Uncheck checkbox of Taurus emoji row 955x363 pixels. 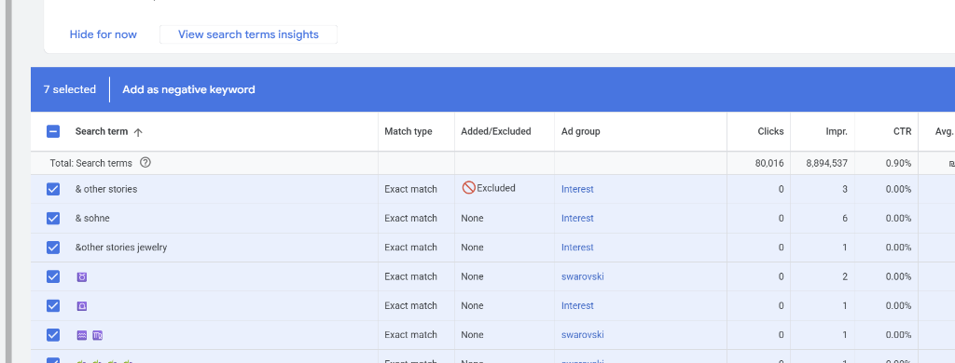pos(53,276)
